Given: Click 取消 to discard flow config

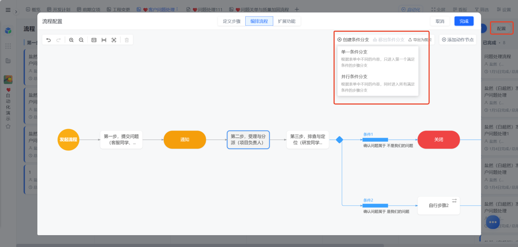Looking at the screenshot, I should 440,21.
